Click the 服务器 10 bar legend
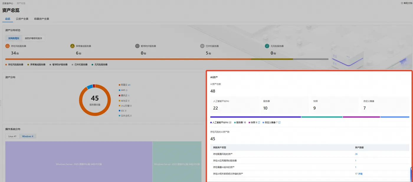This screenshot has width=413, height=182. [x=240, y=122]
